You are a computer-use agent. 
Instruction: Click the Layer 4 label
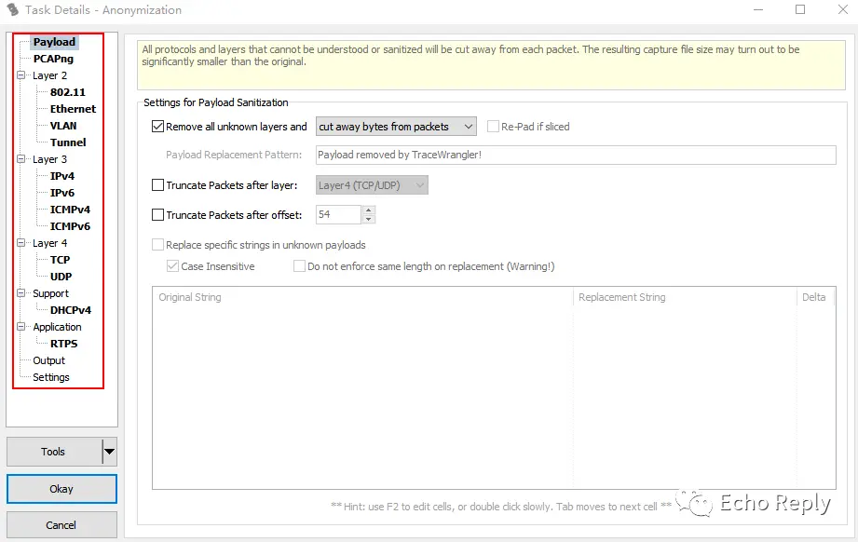coord(49,243)
